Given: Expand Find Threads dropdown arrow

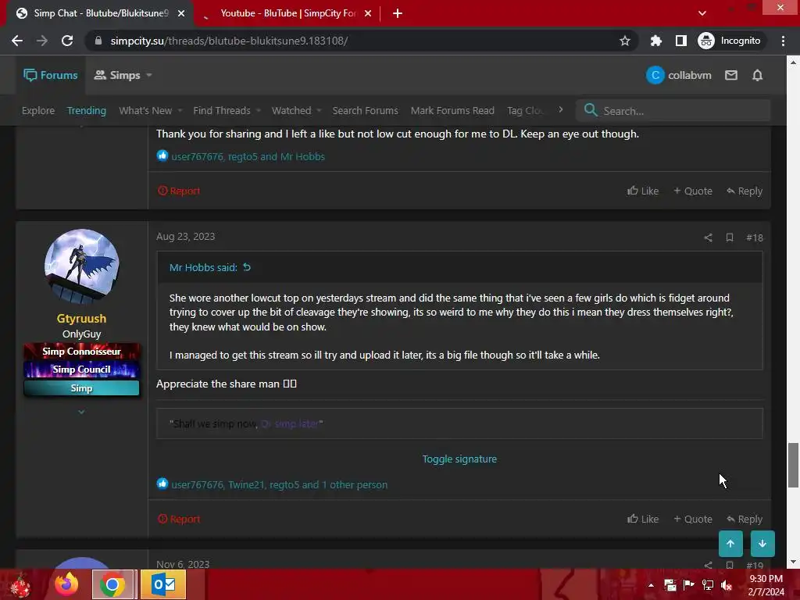Looking at the screenshot, I should [258, 110].
